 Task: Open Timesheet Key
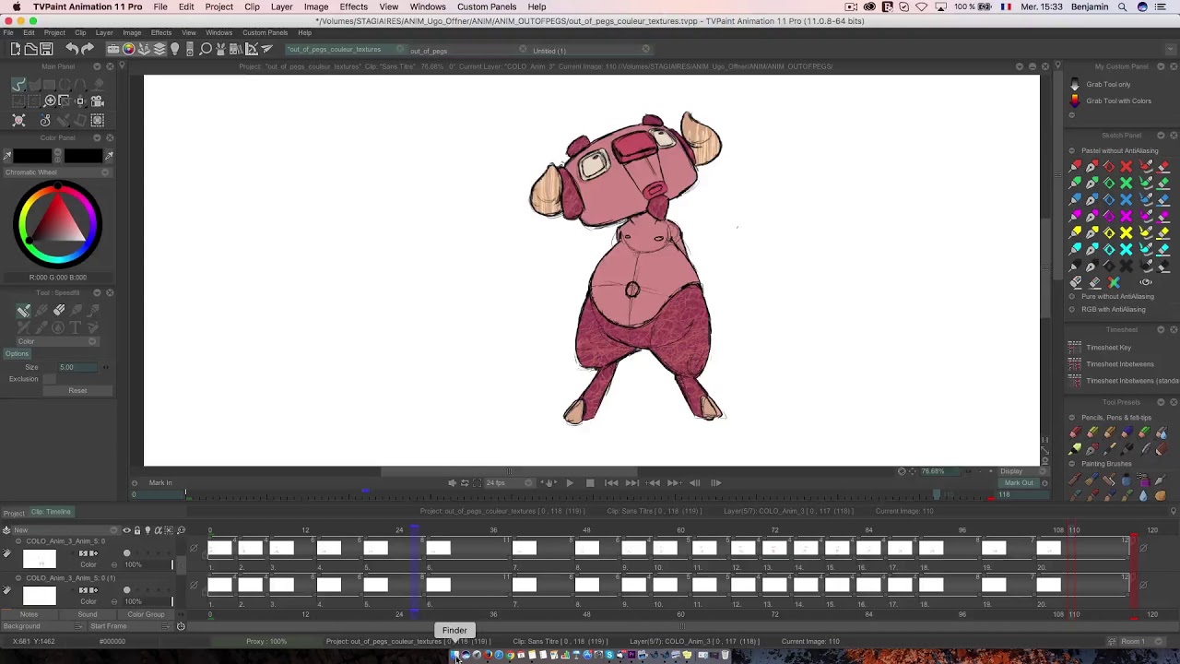pos(1108,348)
